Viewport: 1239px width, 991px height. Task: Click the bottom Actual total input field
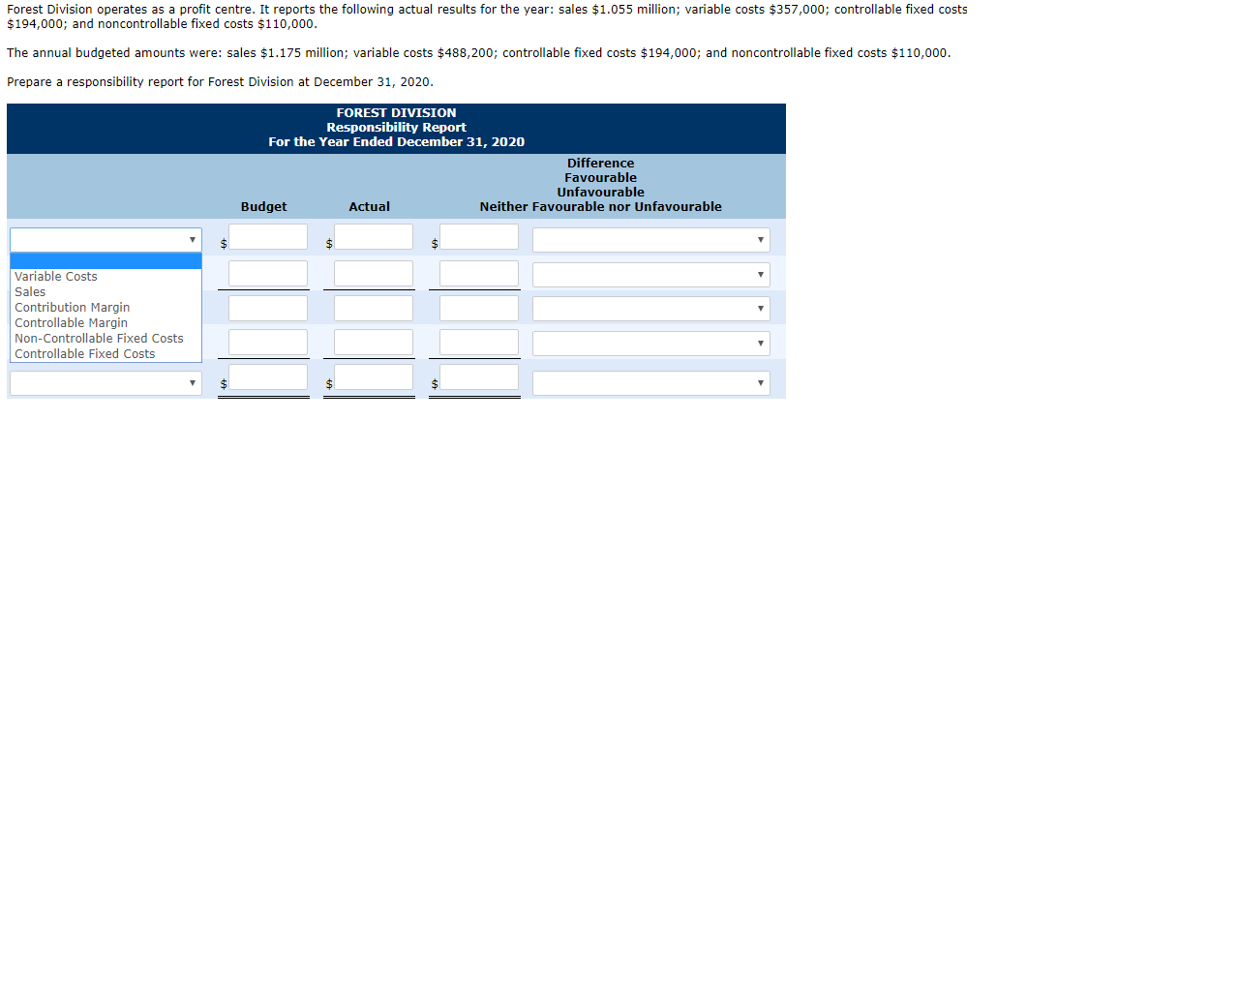click(x=373, y=378)
